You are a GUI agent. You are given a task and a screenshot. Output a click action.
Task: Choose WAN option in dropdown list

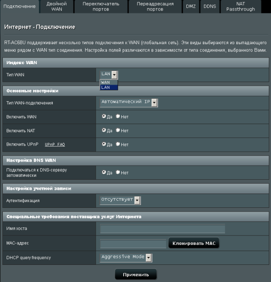coord(109,82)
